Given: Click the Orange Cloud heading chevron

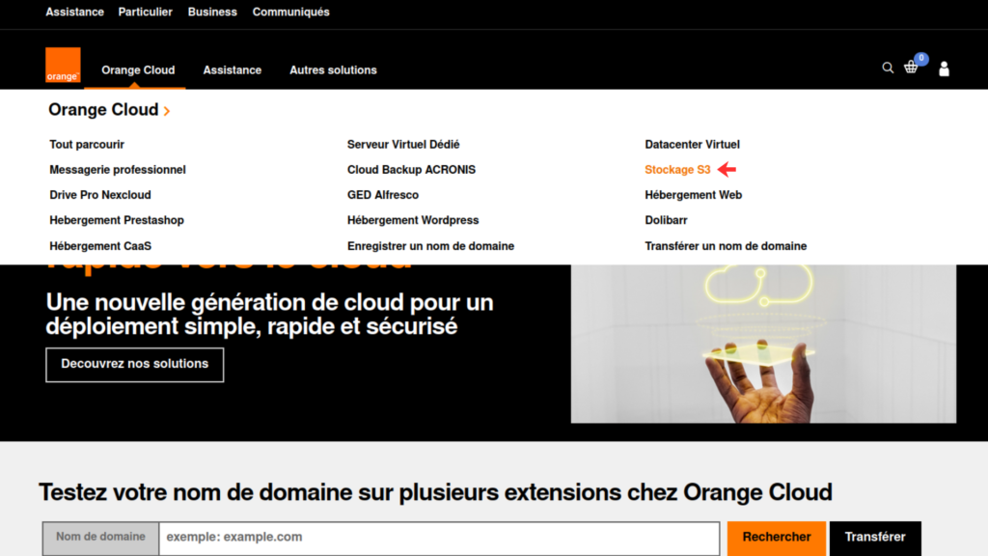Looking at the screenshot, I should (167, 111).
